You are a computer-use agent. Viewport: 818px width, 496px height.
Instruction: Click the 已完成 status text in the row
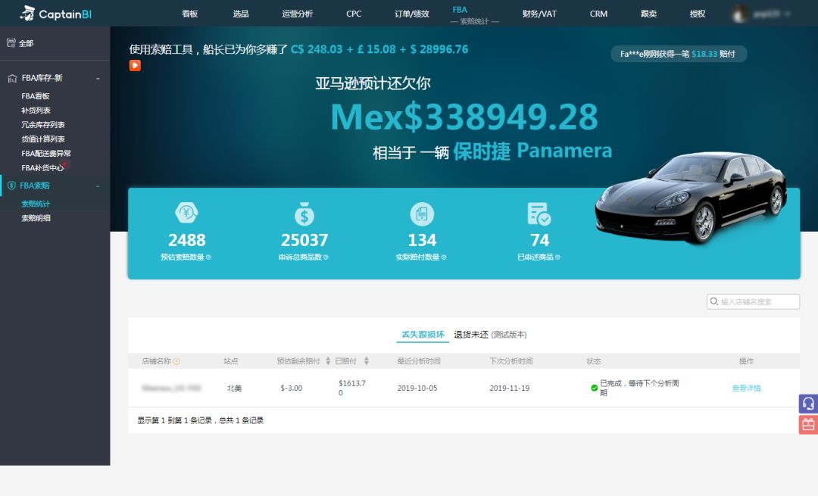click(639, 388)
